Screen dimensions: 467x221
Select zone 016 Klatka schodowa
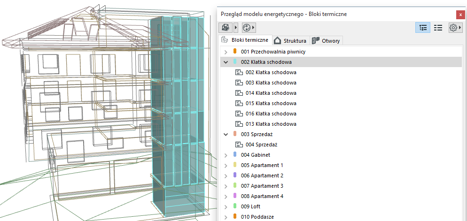coord(341,114)
